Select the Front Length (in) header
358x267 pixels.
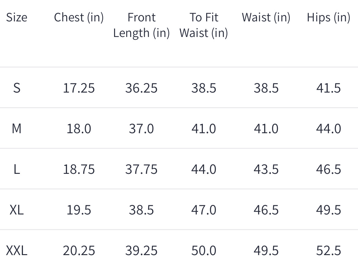[141, 25]
